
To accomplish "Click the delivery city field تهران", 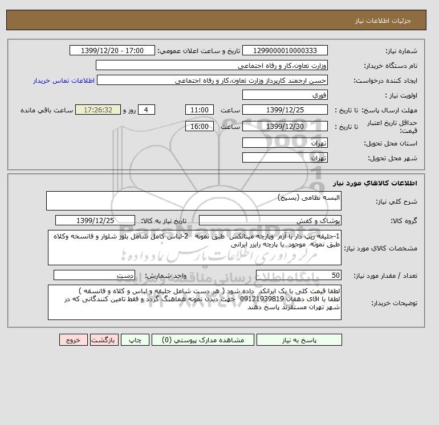I will tap(284, 157).
